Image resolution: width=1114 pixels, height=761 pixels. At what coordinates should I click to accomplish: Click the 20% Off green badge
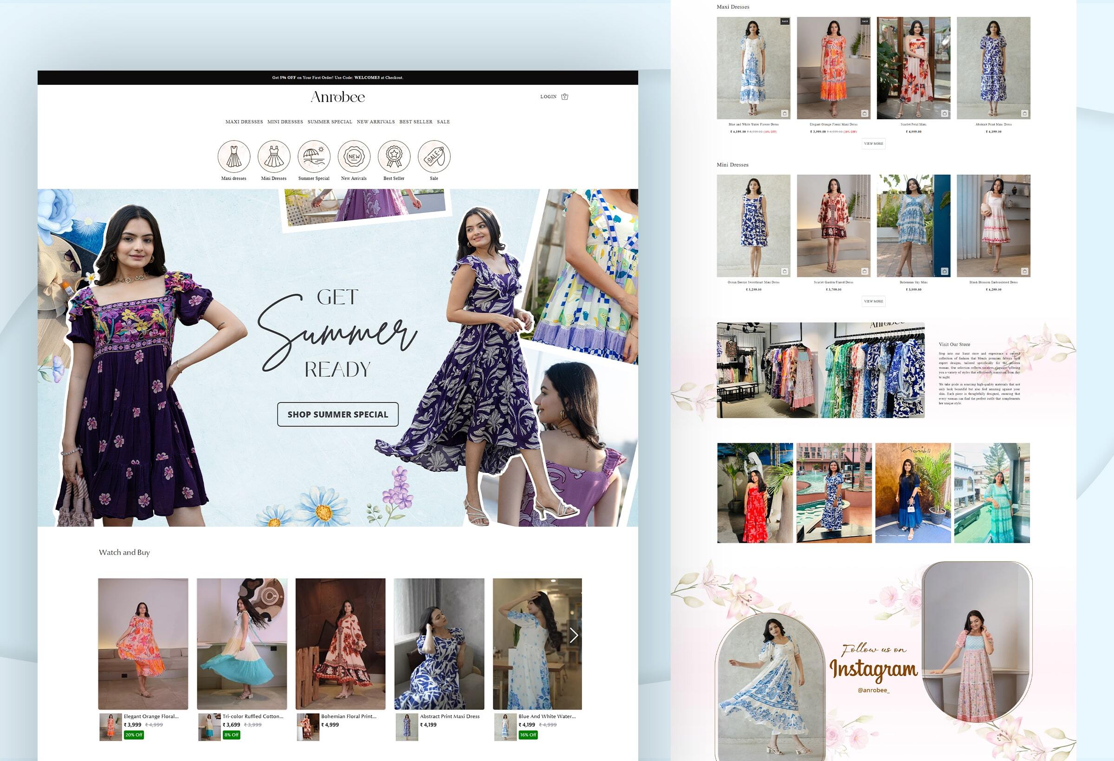[134, 735]
